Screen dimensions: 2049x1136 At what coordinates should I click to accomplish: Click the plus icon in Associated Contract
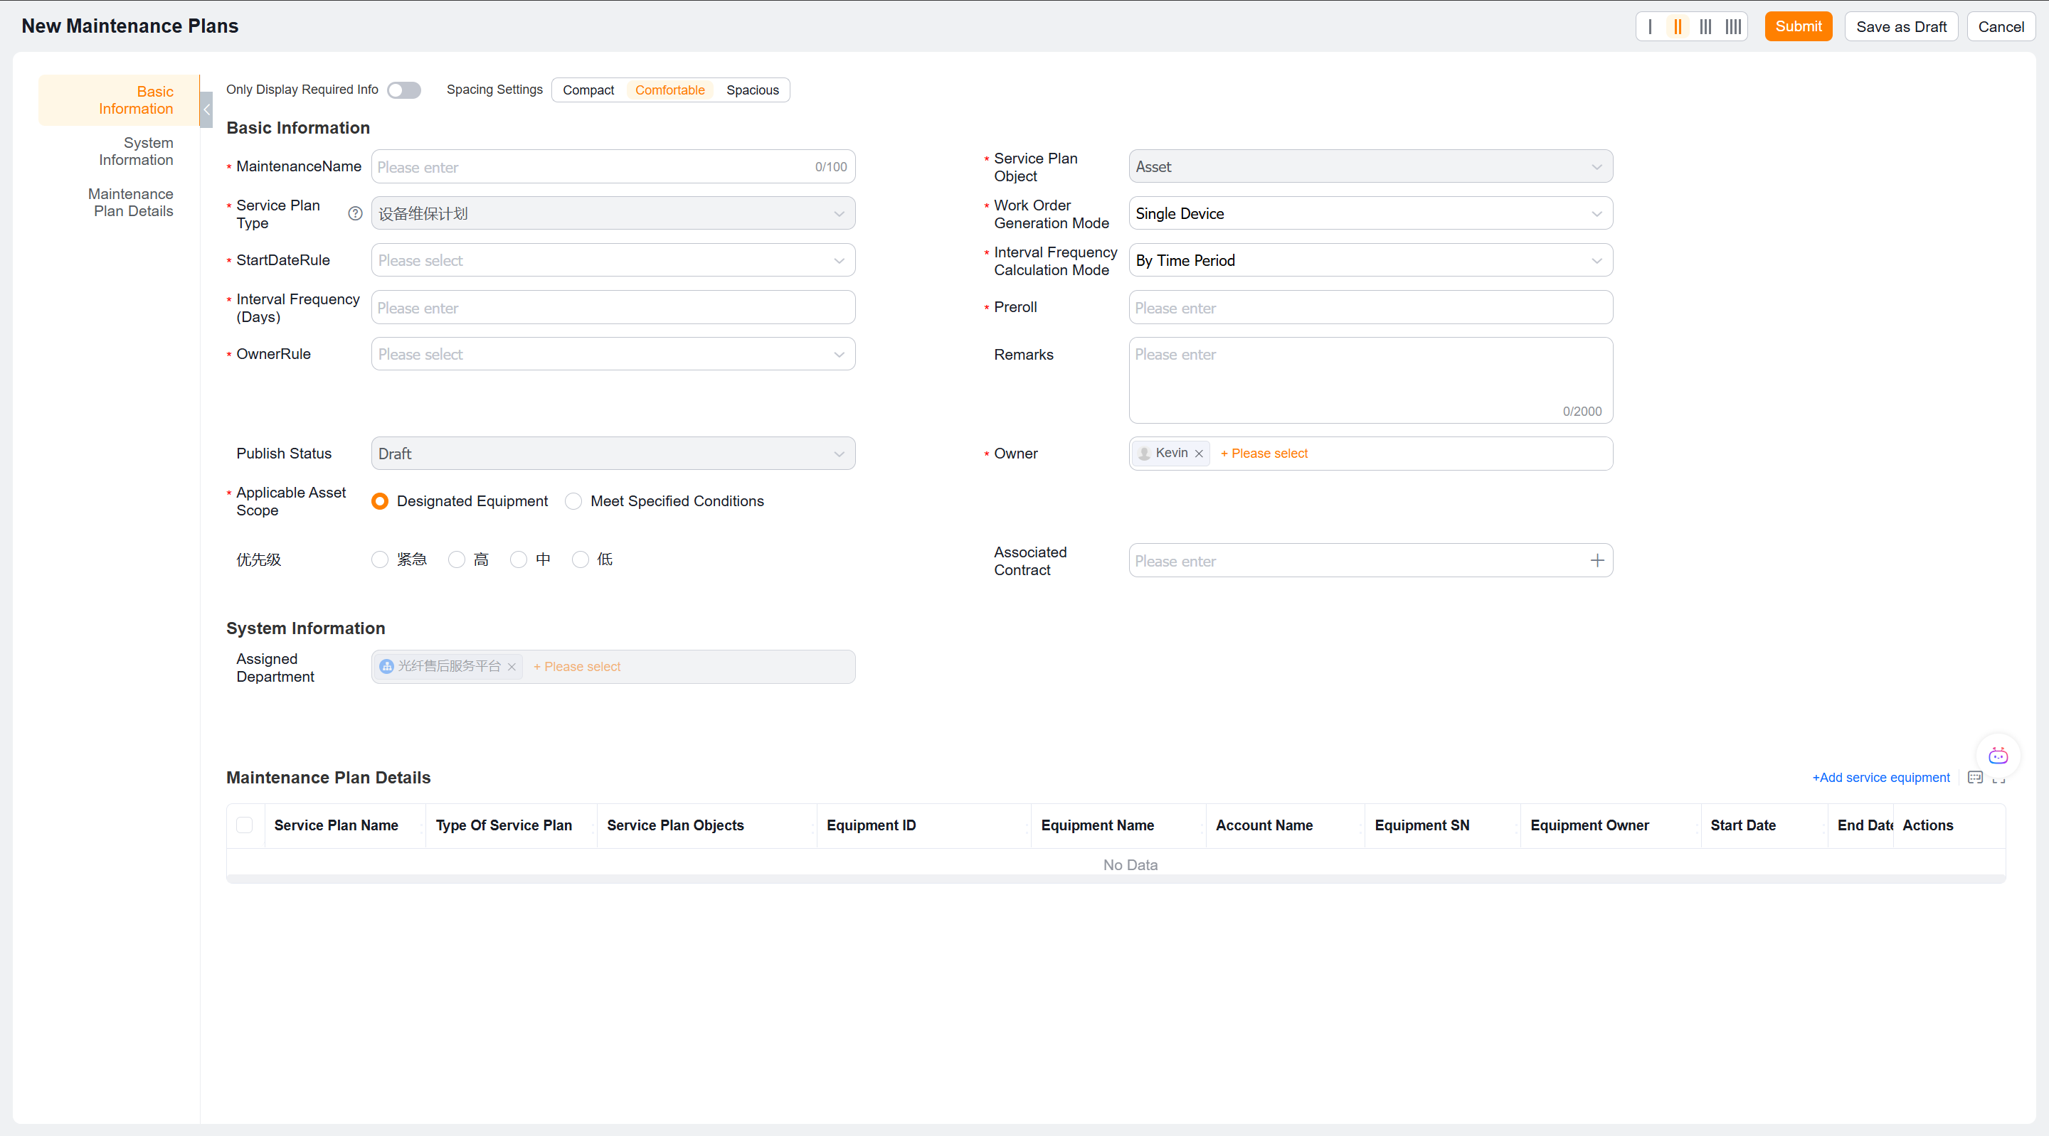pos(1597,560)
